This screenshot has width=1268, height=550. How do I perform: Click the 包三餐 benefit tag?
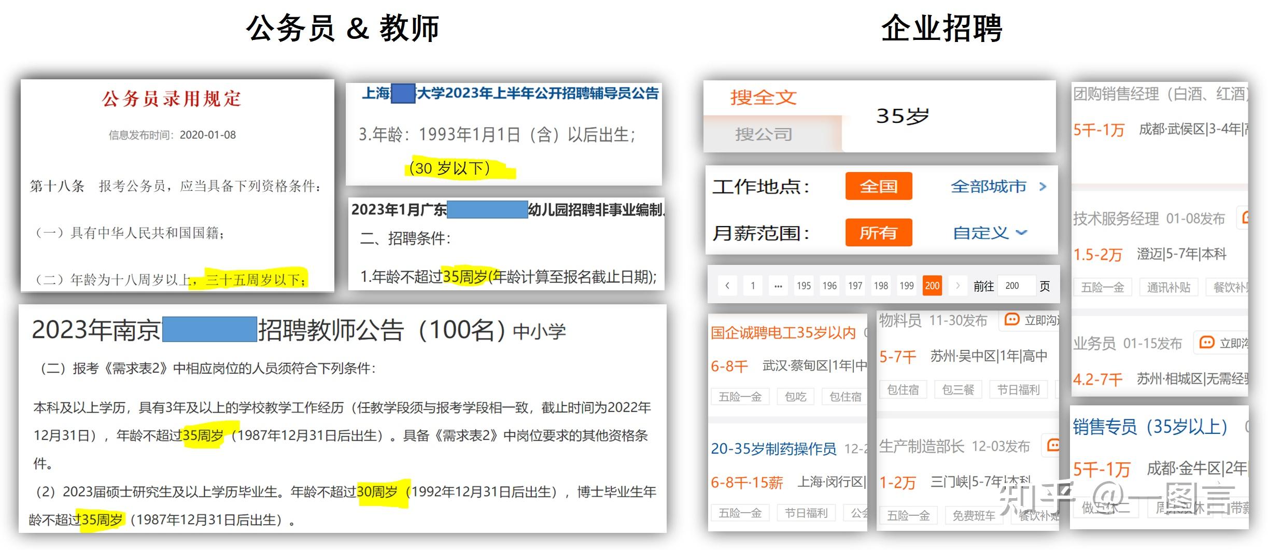(x=958, y=389)
